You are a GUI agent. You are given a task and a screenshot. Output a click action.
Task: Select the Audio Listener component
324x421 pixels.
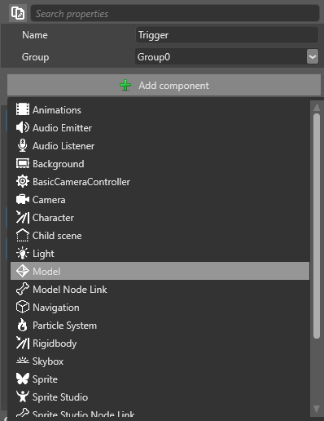point(160,146)
